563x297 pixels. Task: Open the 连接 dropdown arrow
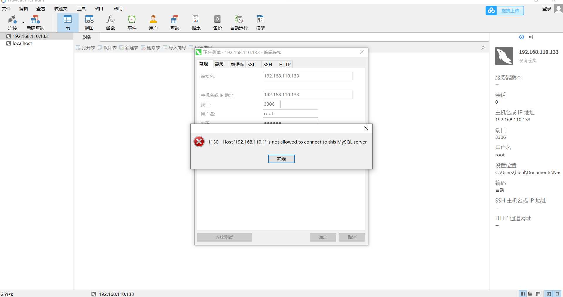23,23
